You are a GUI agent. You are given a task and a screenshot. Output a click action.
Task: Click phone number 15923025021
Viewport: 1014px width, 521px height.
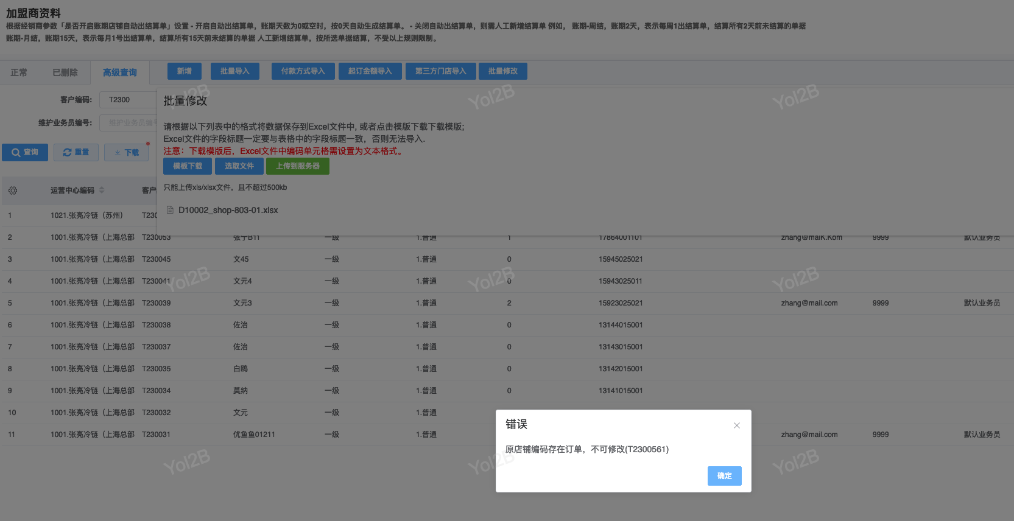point(621,303)
